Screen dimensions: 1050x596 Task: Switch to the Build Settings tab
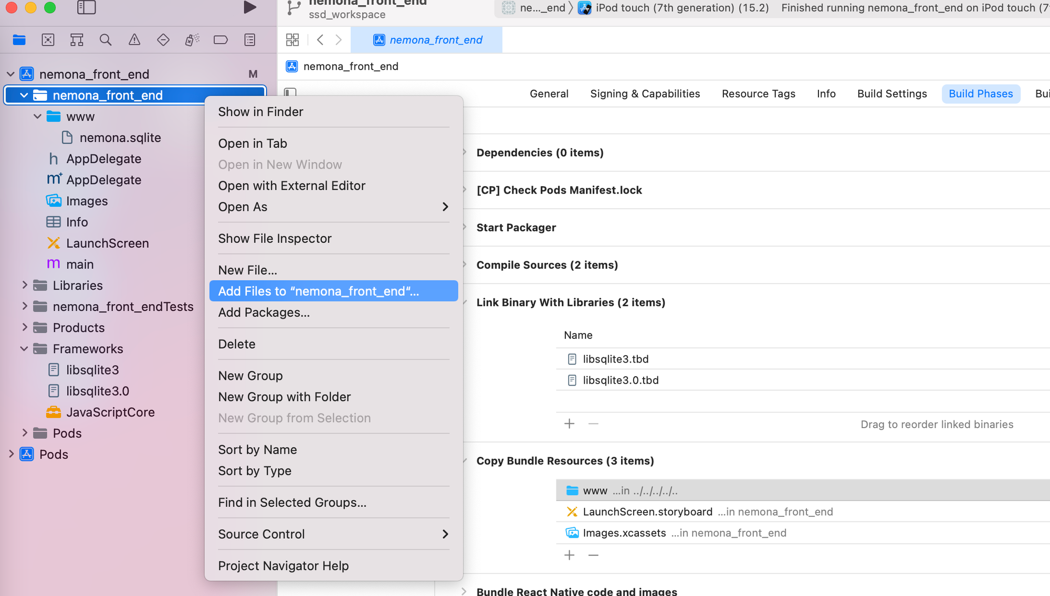[891, 94]
